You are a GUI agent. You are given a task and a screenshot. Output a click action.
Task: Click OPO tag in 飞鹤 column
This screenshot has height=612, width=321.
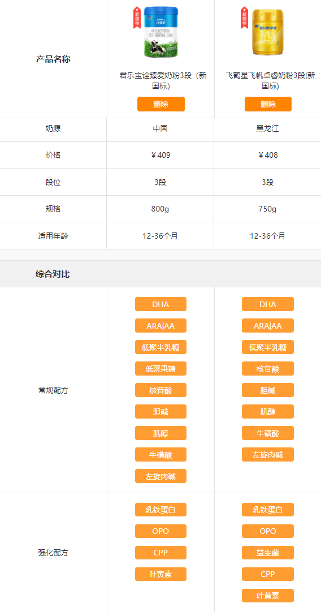267,531
